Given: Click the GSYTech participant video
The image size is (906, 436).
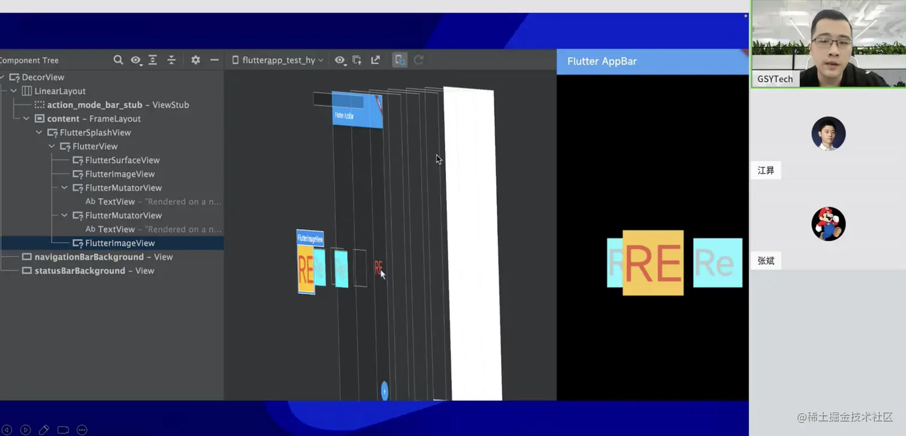Looking at the screenshot, I should pyautogui.click(x=828, y=44).
